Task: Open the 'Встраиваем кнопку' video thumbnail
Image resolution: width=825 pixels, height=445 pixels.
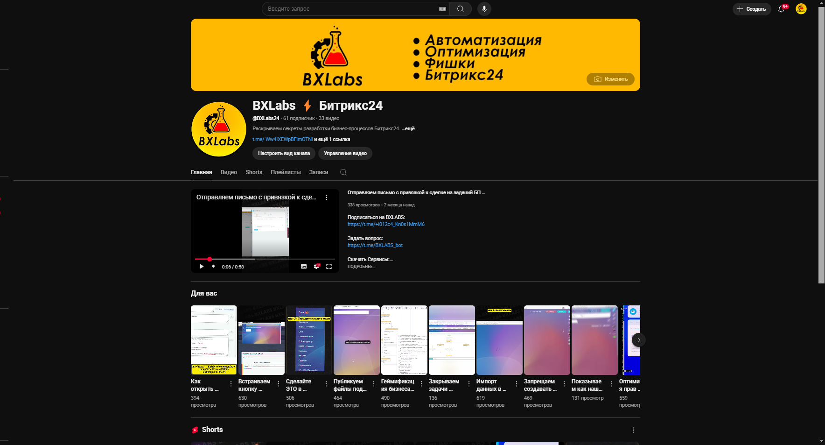Action: pos(261,340)
